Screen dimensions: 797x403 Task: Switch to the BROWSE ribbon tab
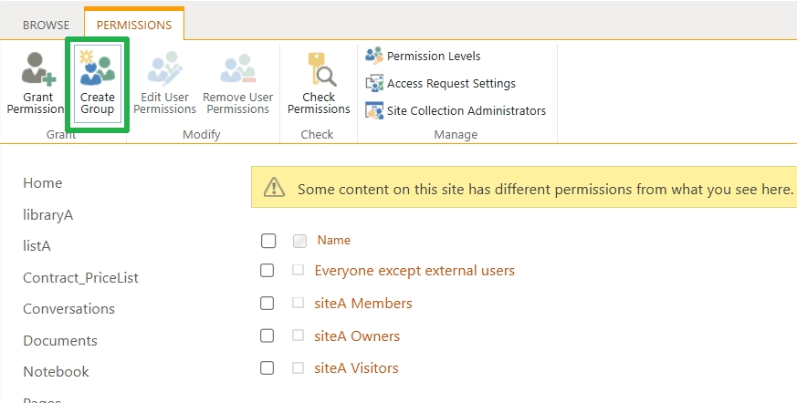click(46, 25)
